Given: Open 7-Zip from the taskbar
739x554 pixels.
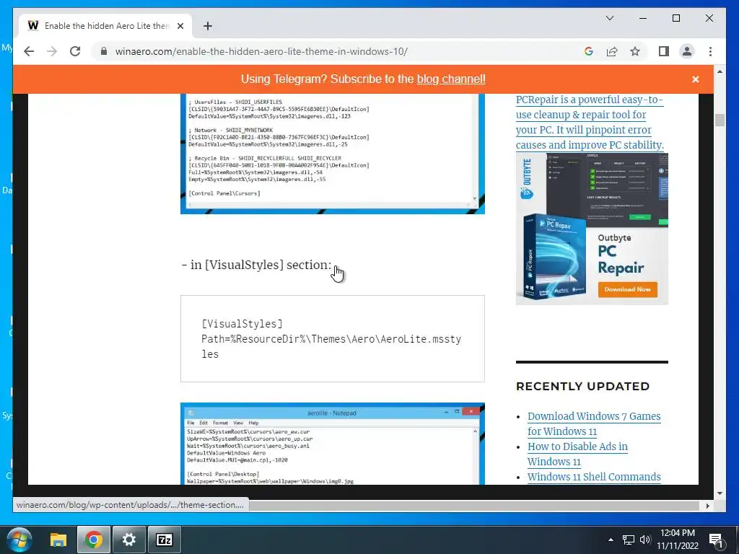Looking at the screenshot, I should [165, 540].
